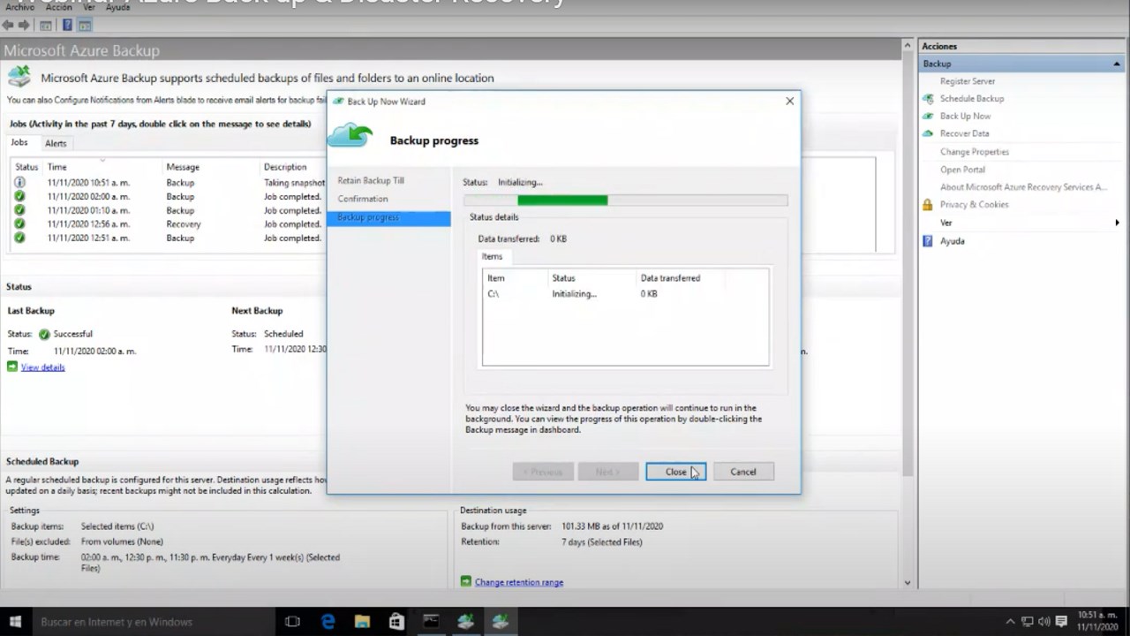Image resolution: width=1130 pixels, height=636 pixels.
Task: Select the job row at 11/11/2020 01:10 a. m.
Action: [169, 210]
